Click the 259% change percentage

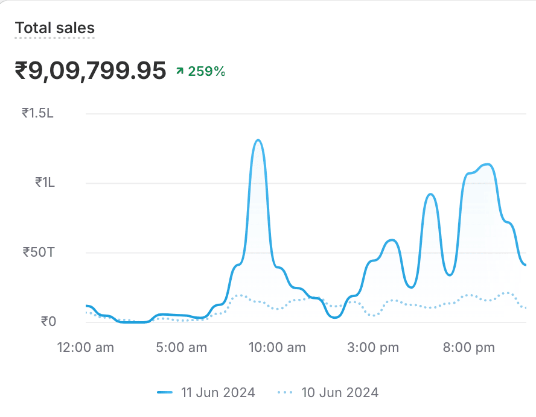206,71
